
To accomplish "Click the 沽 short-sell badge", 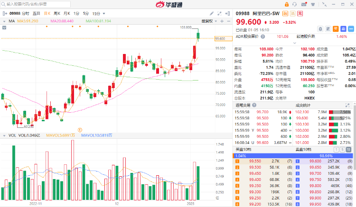I will coord(293,14).
